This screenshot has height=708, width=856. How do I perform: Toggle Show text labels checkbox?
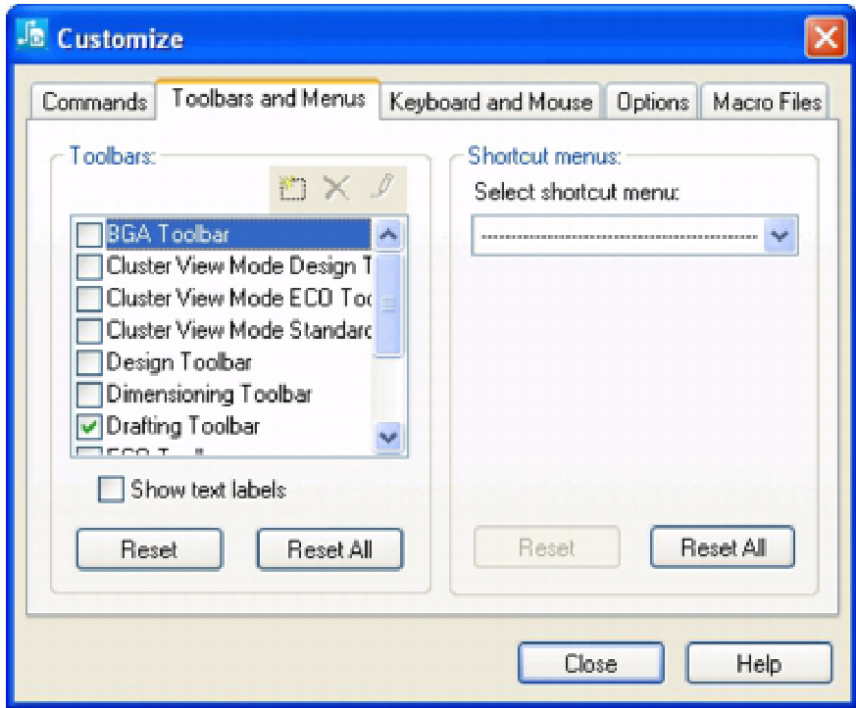(112, 490)
